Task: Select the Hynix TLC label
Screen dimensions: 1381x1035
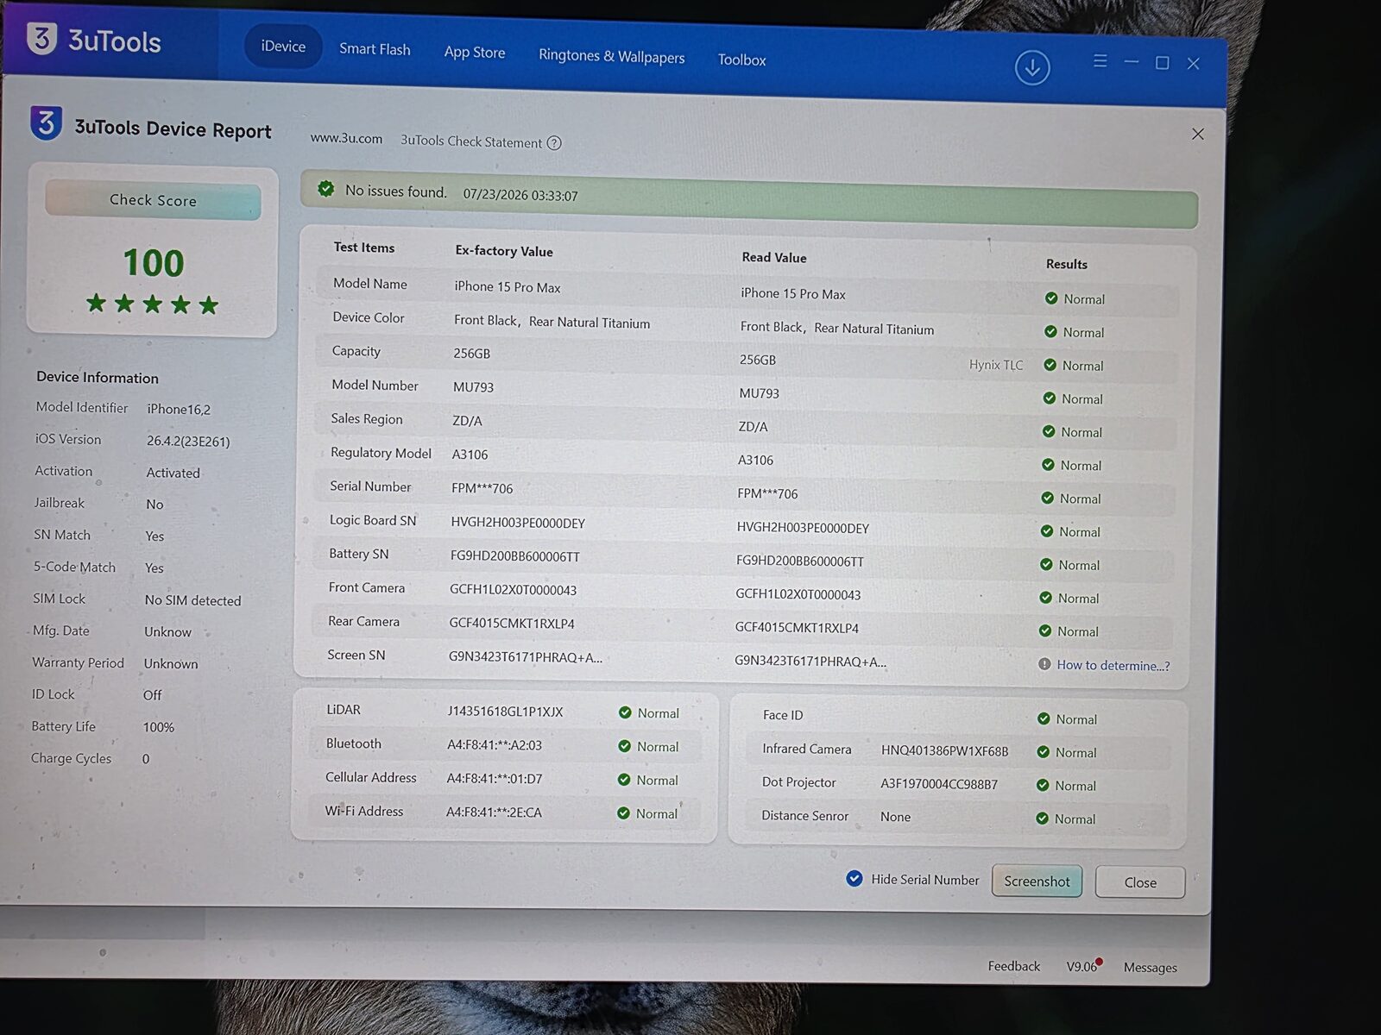Action: (x=996, y=365)
